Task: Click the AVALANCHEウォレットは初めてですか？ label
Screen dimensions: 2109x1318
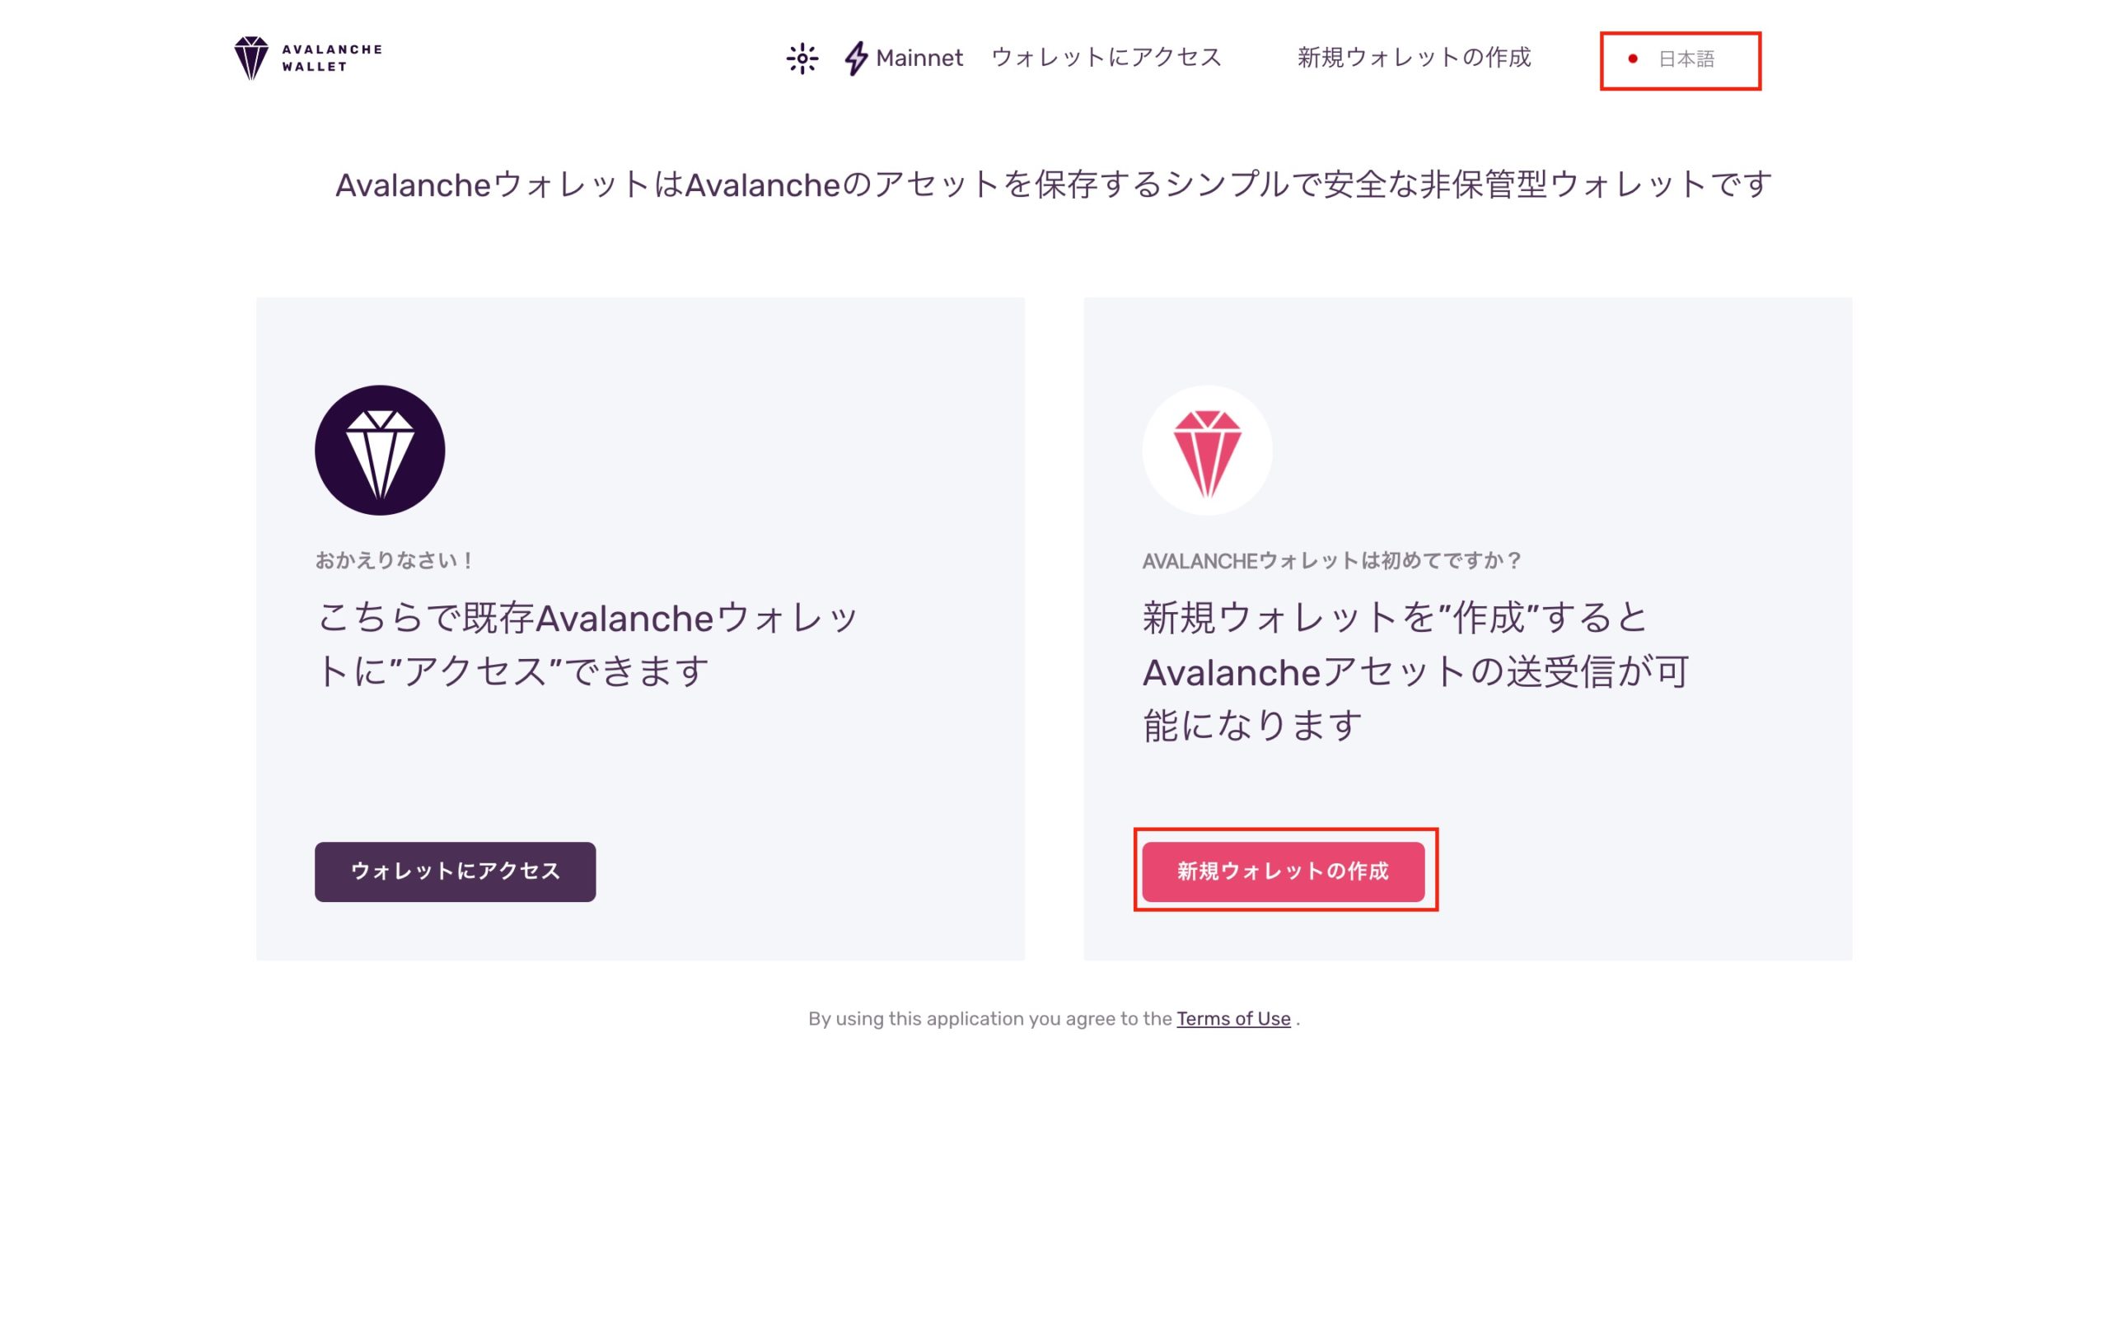Action: point(1330,560)
